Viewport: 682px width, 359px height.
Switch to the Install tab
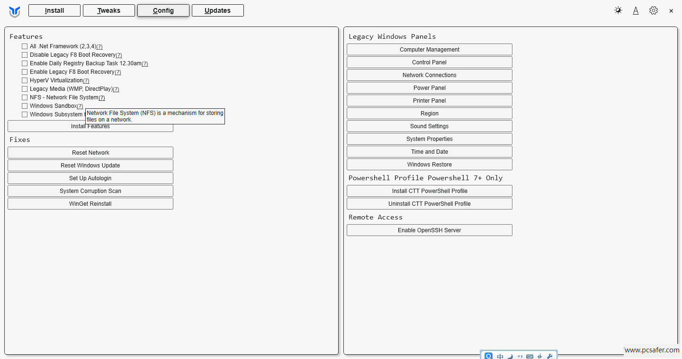(54, 10)
